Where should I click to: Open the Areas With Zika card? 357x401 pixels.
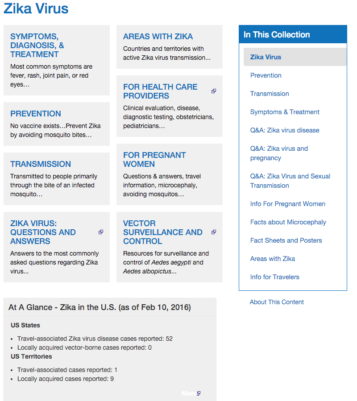(x=158, y=37)
